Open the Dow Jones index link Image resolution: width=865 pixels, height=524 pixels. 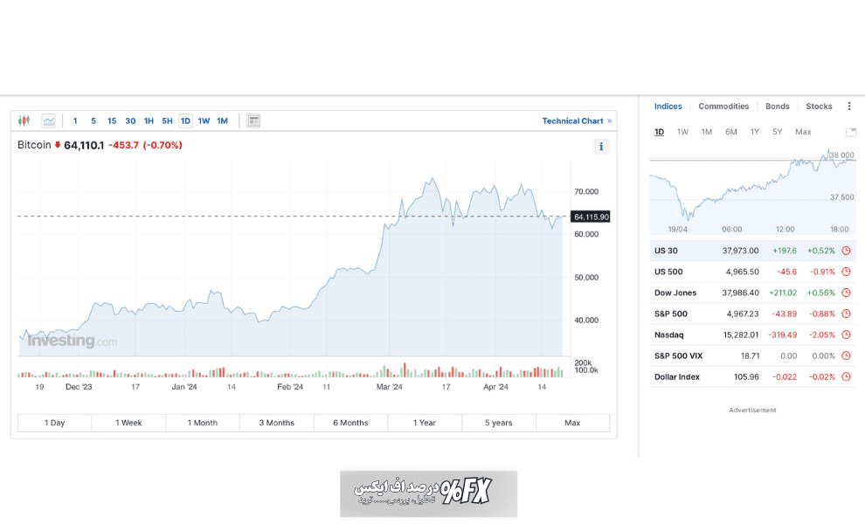click(x=675, y=293)
